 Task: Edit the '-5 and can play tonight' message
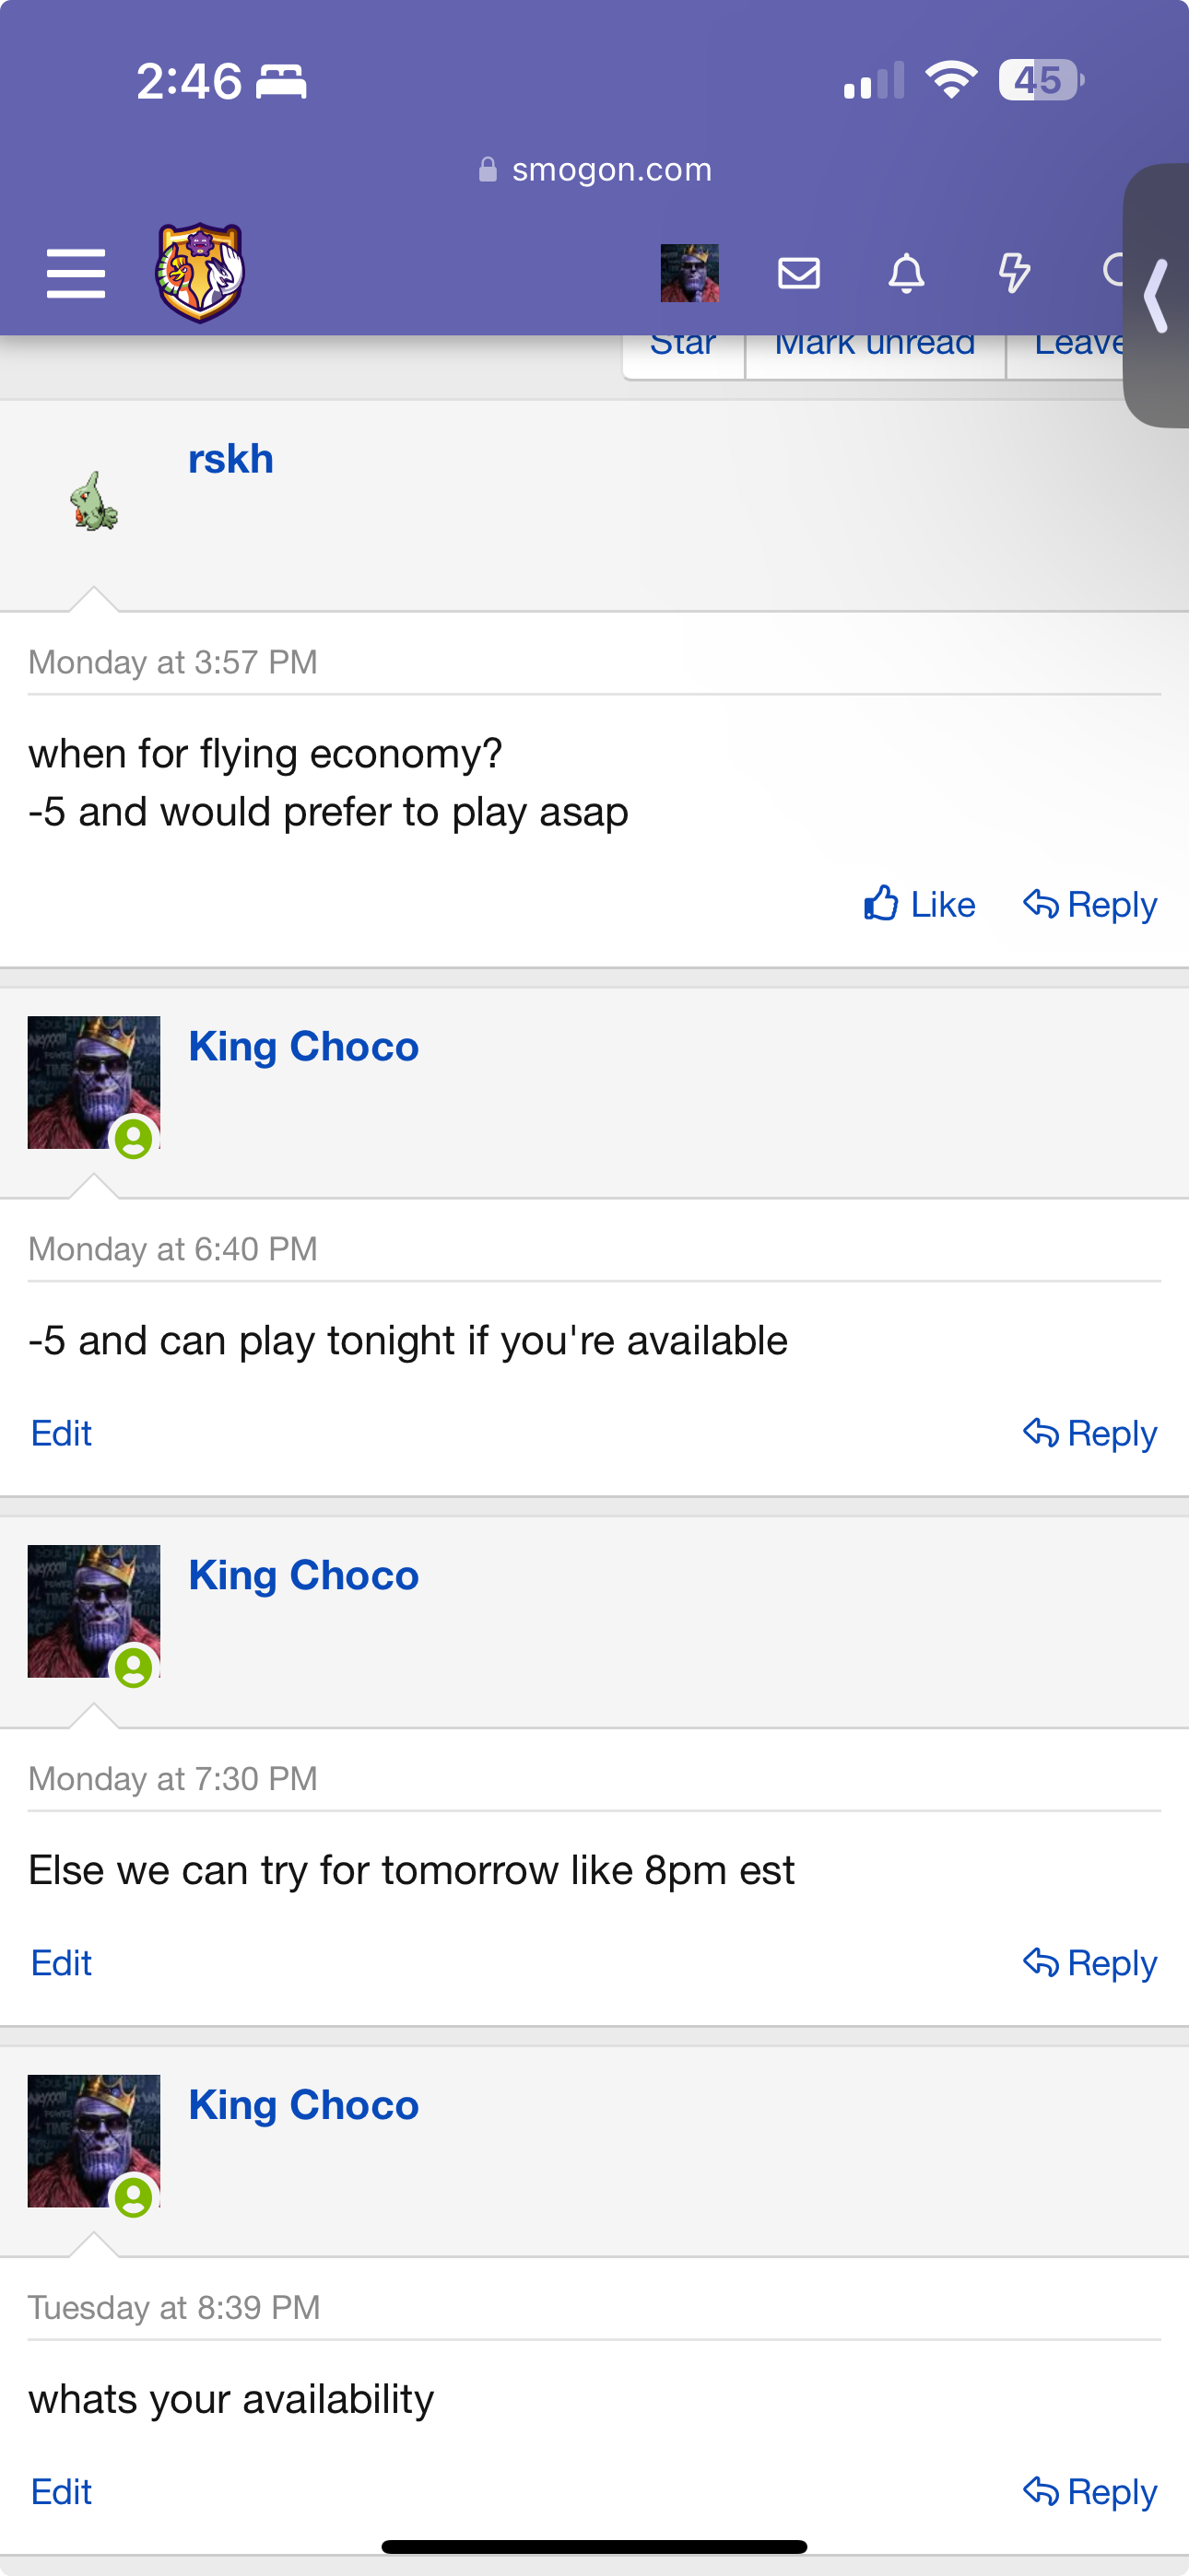click(61, 1433)
